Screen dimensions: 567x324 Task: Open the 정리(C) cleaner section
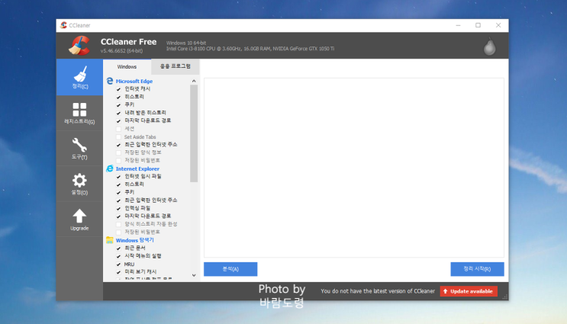tap(79, 77)
